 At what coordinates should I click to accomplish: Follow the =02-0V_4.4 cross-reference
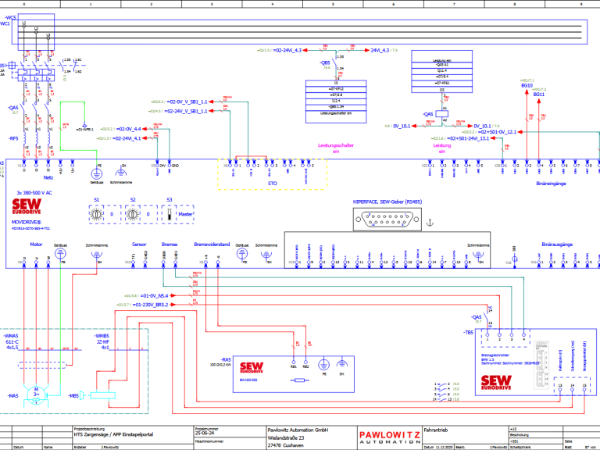[128, 128]
